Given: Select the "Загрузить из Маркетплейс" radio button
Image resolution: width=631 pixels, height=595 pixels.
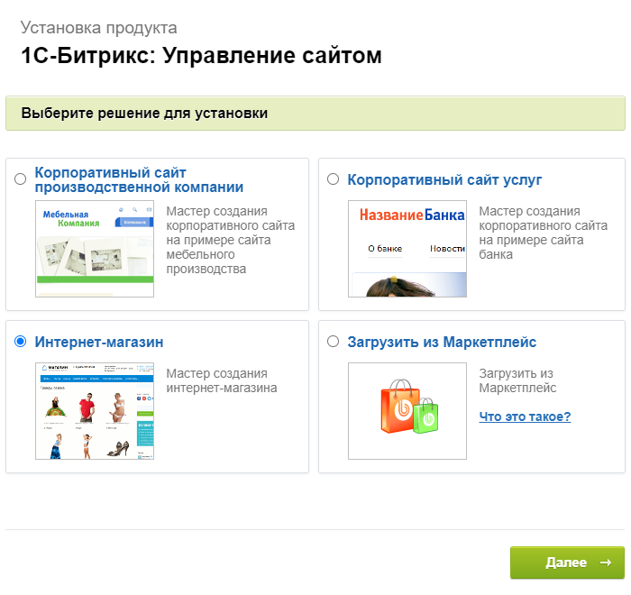Looking at the screenshot, I should [333, 342].
